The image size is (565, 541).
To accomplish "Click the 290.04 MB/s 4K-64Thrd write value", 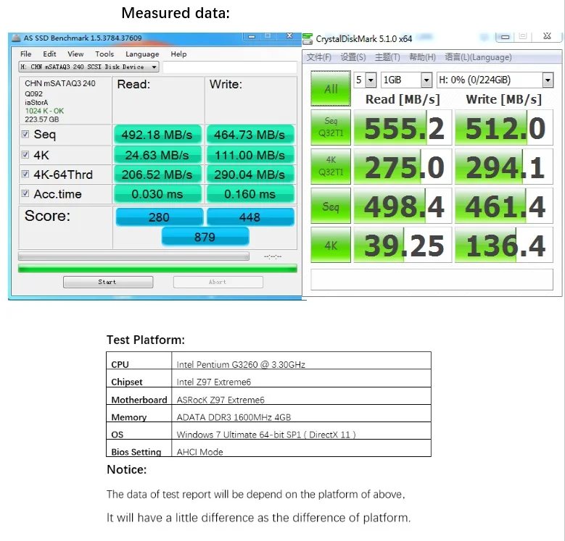I will [x=250, y=175].
